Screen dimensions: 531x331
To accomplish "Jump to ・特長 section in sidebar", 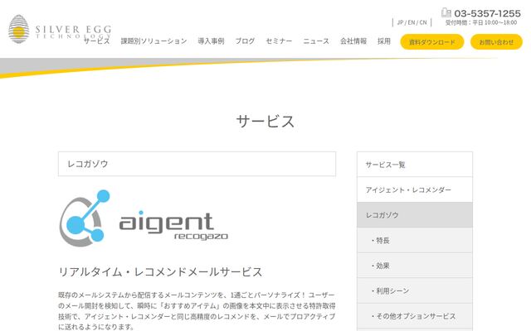I will (415, 240).
